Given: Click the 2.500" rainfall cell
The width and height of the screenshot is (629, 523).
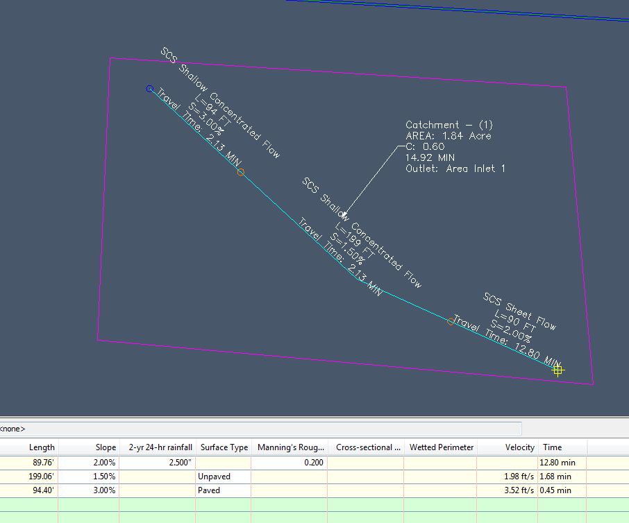Looking at the screenshot, I should pos(157,463).
